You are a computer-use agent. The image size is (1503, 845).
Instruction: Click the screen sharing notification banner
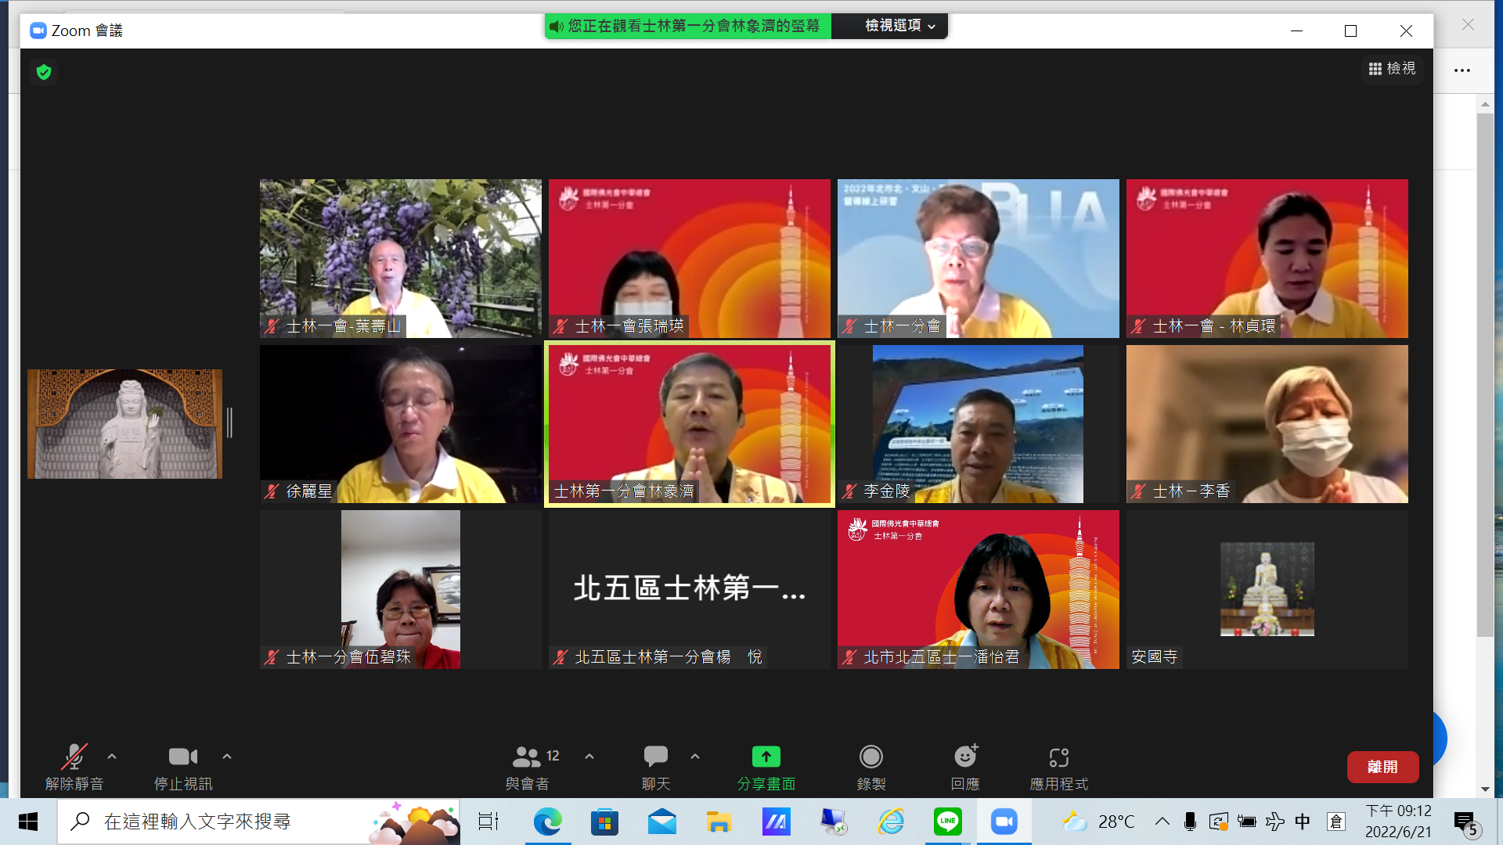click(x=687, y=26)
